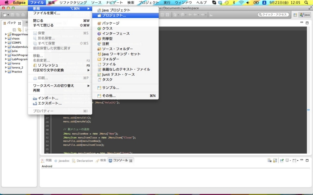Open the Eclipse application menu
The height and width of the screenshot is (195, 313).
click(x=19, y=3)
